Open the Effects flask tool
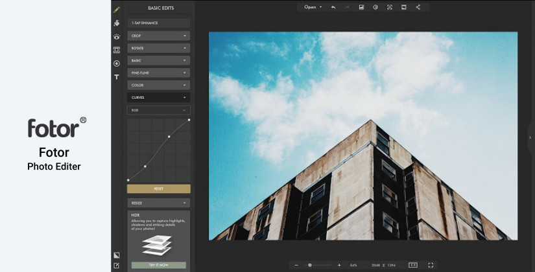Image resolution: width=535 pixels, height=272 pixels. pyautogui.click(x=117, y=23)
